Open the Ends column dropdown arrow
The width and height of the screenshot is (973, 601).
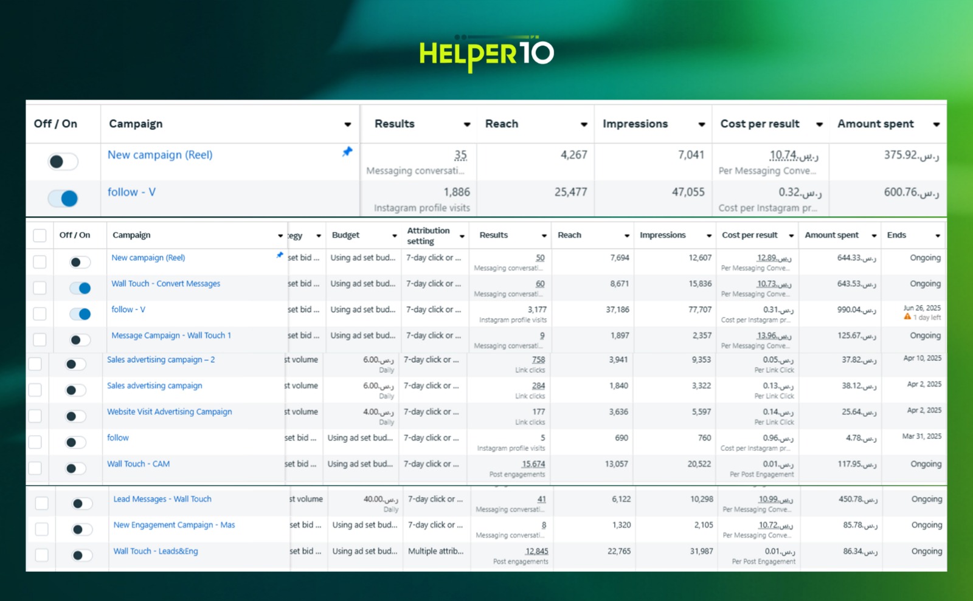(938, 236)
